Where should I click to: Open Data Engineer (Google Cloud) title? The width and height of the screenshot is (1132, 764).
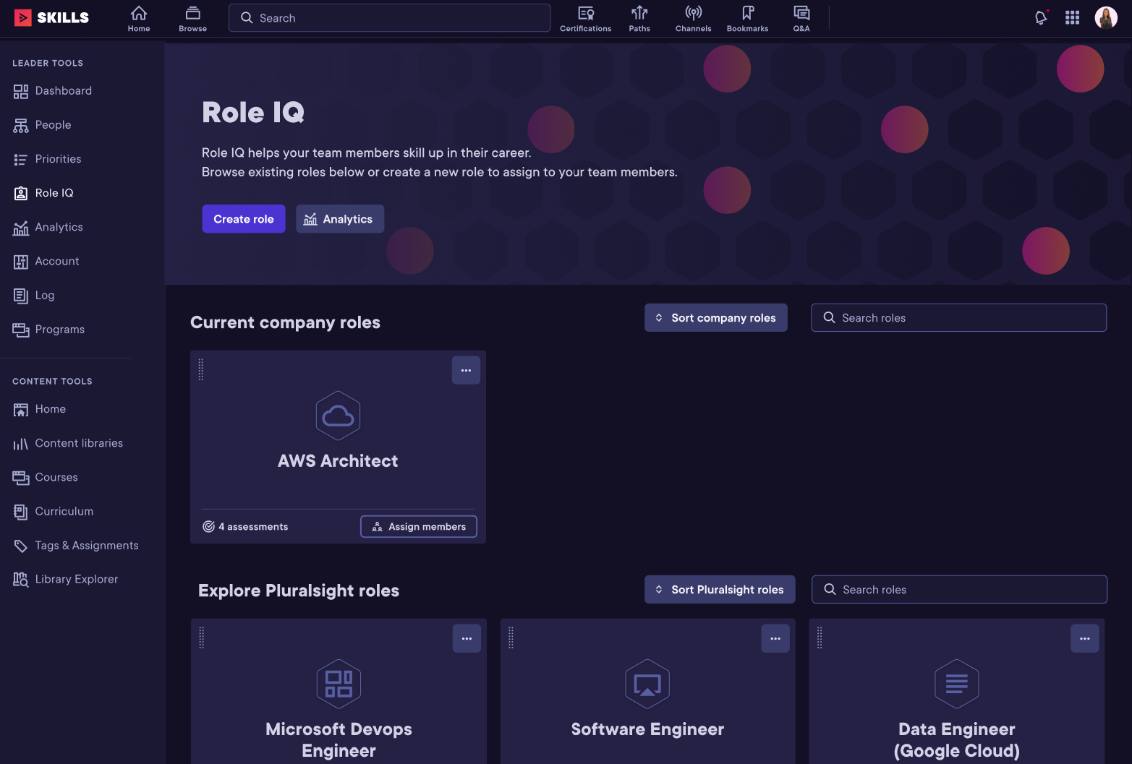point(957,740)
